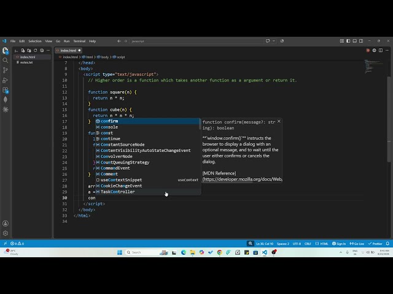
Task: Open the body breadcrumb dropdown
Action: coord(103,57)
